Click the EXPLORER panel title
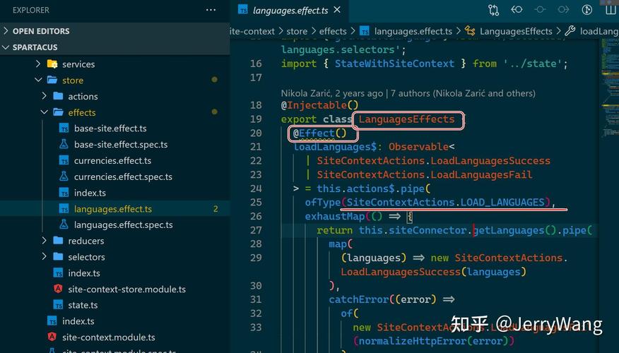Screen dimensions: 619x353 tap(31, 10)
